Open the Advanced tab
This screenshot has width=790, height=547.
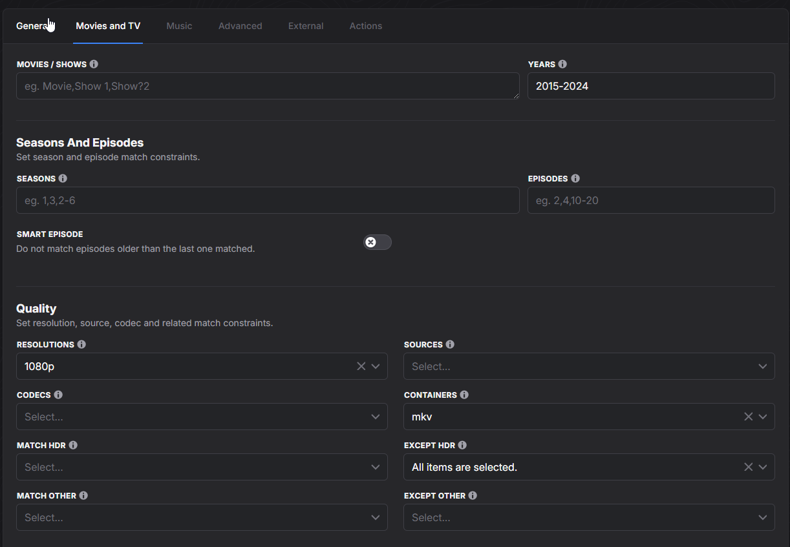click(240, 26)
